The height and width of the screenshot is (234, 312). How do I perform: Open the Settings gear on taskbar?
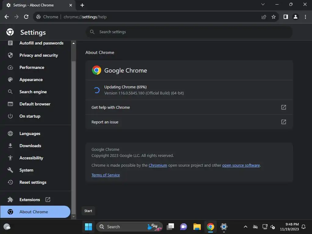[224, 227]
